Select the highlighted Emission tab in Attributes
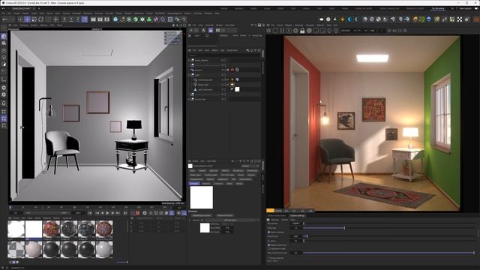Image resolution: width=480 pixels, height=270 pixels. pyautogui.click(x=194, y=183)
